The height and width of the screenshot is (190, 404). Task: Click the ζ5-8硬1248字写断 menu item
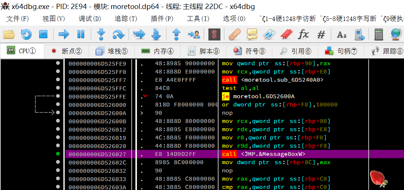coord(348,19)
